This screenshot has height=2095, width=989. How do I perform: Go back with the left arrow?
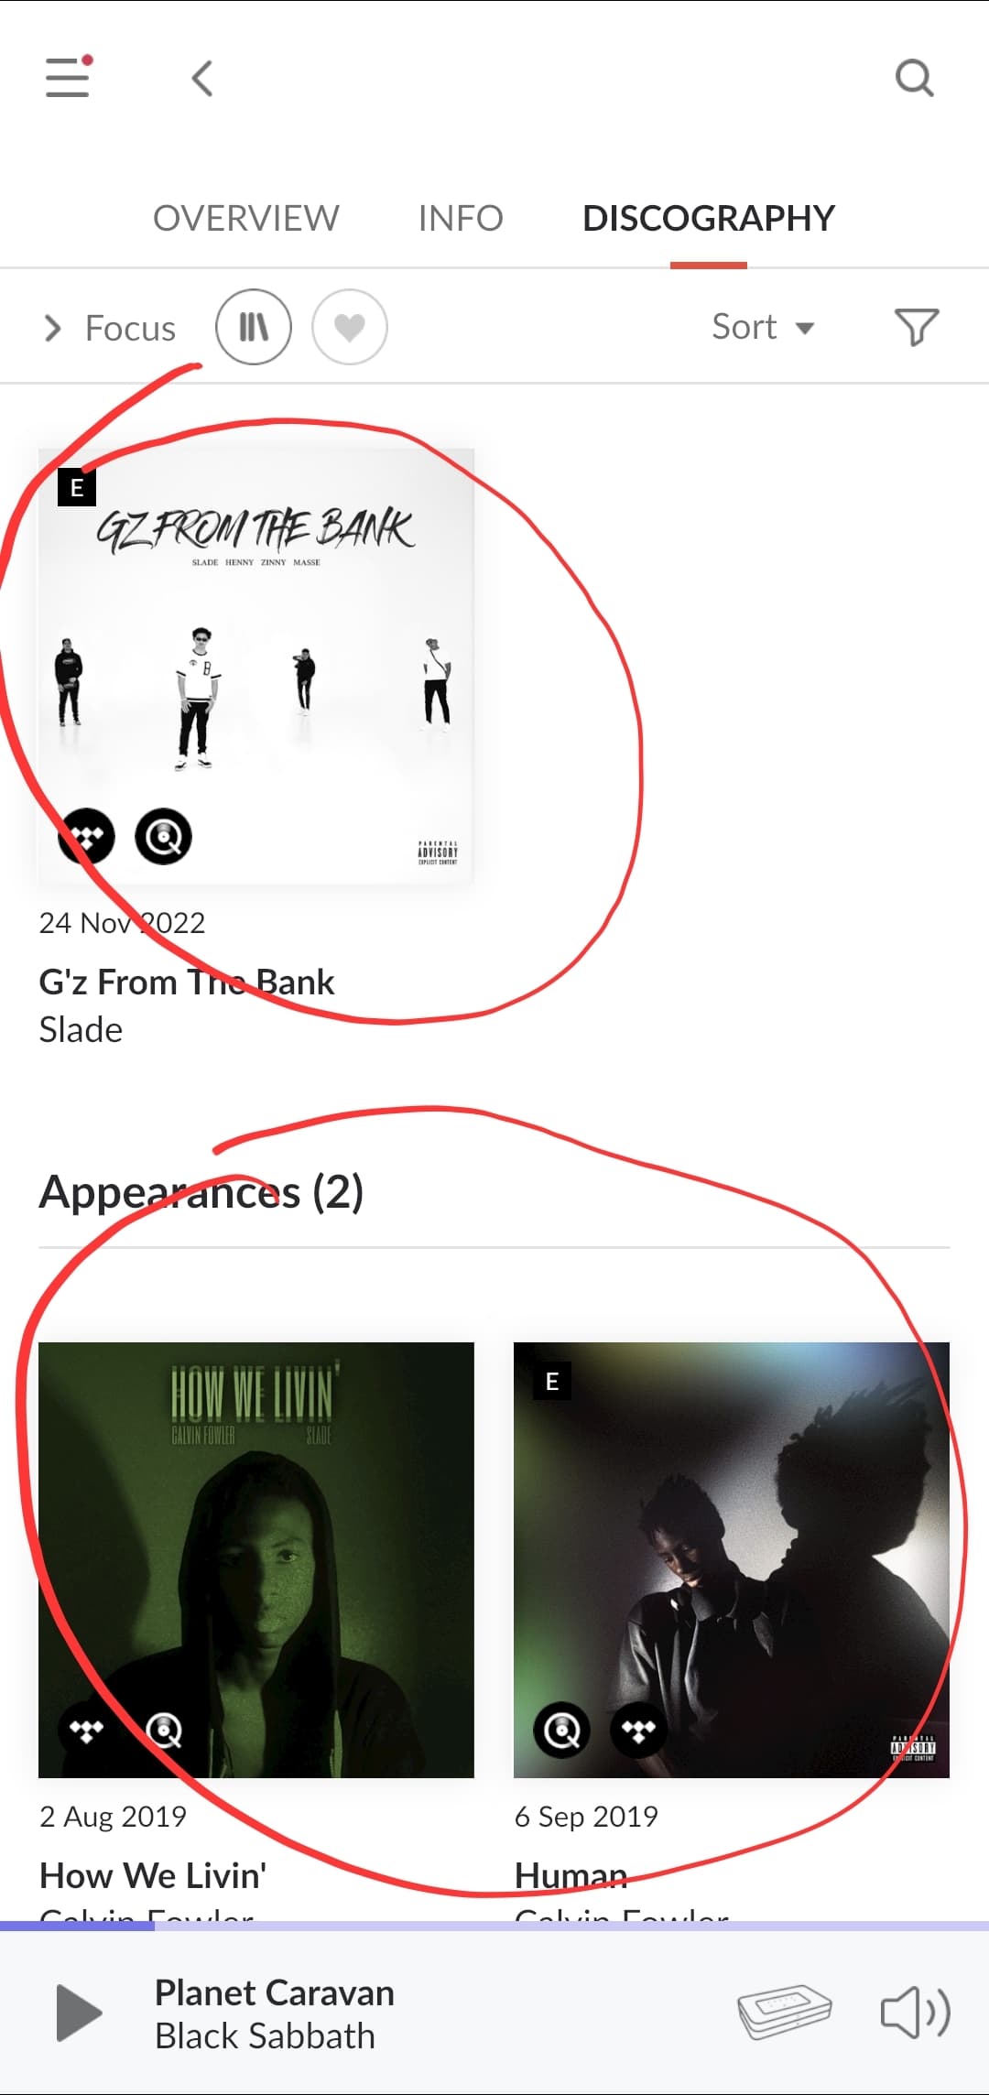click(202, 78)
